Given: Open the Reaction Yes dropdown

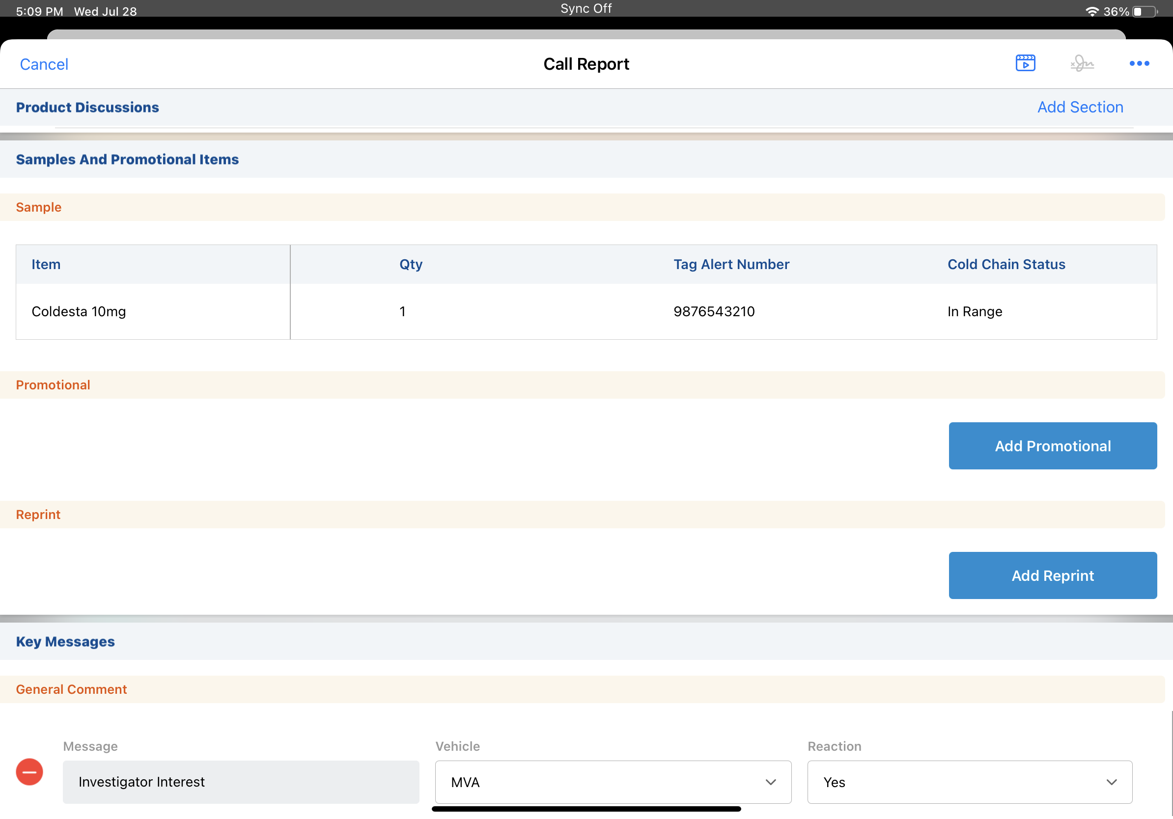Looking at the screenshot, I should [x=969, y=782].
